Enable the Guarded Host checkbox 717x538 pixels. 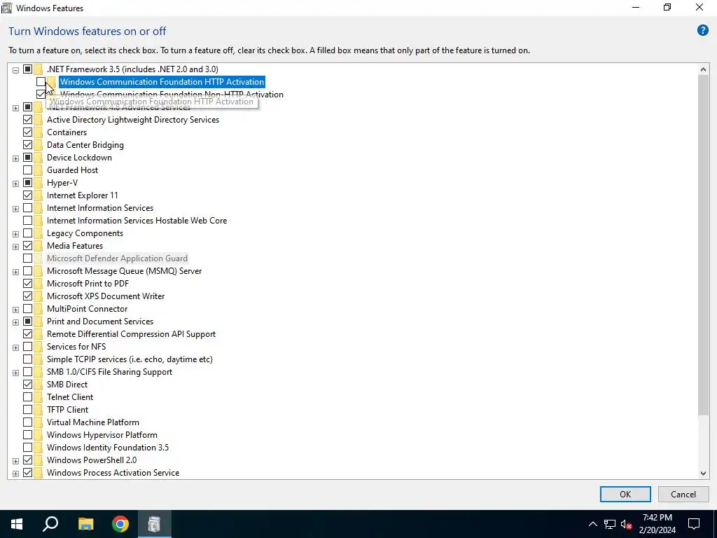[27, 170]
